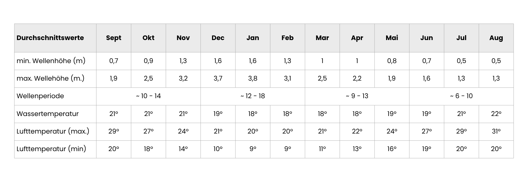
Task: Click the 0,8 min wave height for Mai
Action: pos(392,61)
